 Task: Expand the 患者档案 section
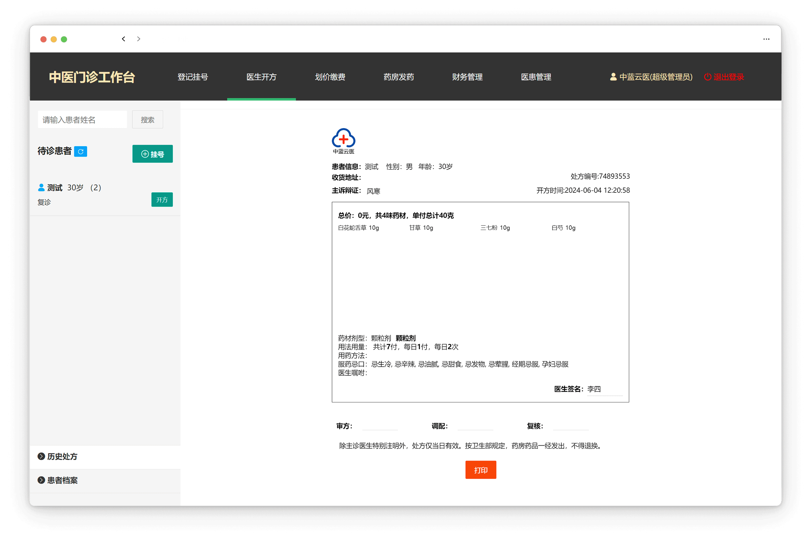58,480
